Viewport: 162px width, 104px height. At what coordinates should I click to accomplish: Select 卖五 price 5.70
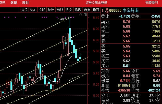pos(127,22)
